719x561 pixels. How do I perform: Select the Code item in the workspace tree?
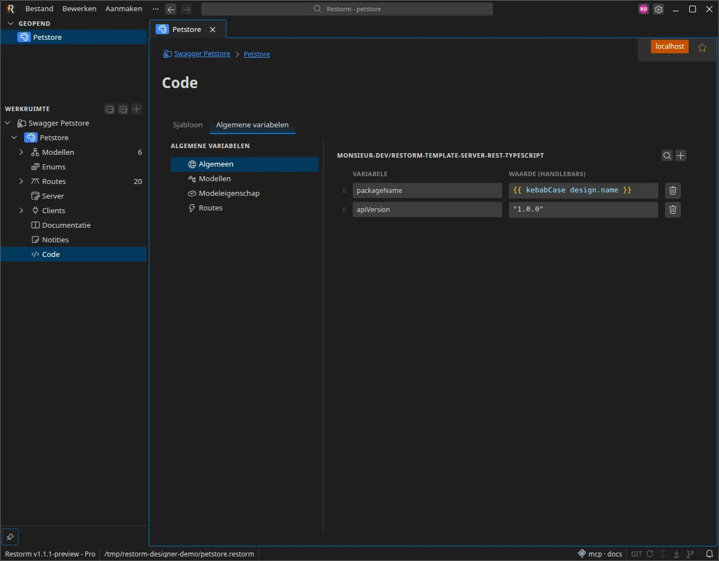point(74,254)
